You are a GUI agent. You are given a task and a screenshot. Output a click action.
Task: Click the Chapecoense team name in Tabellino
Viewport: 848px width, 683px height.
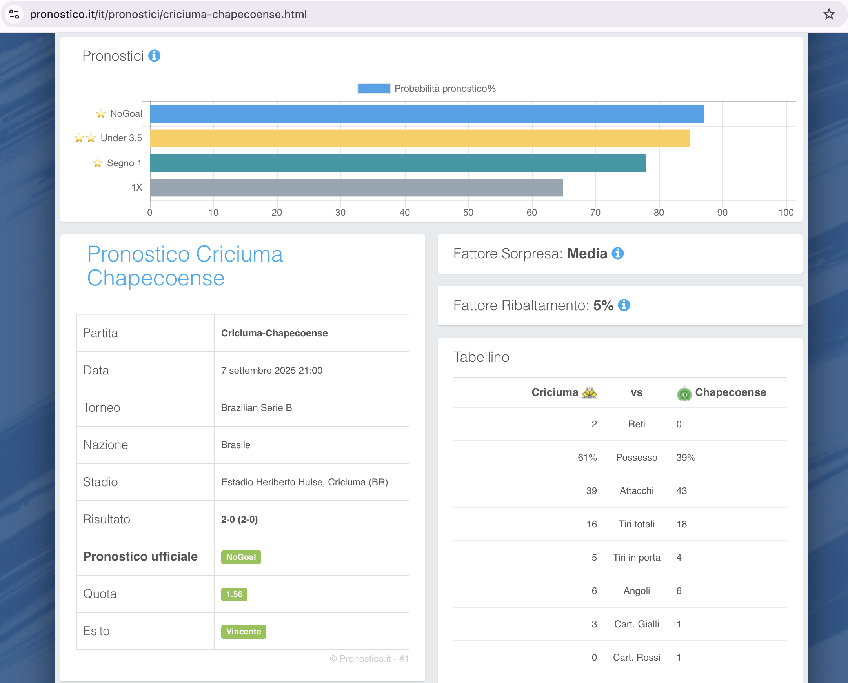point(730,392)
